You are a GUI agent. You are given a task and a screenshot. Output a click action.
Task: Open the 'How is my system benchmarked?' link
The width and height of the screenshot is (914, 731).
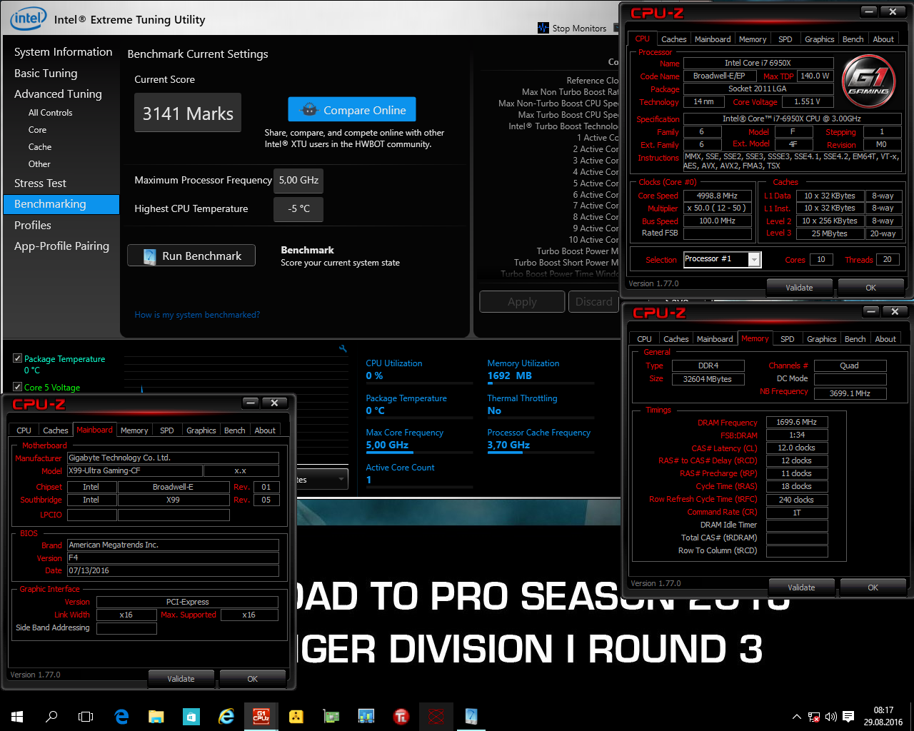point(197,315)
